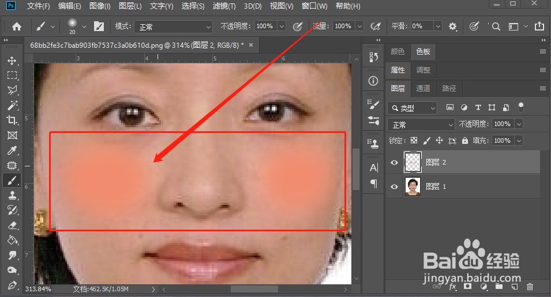Switch to 调整 tab
This screenshot has height=297, width=551.
pos(423,70)
